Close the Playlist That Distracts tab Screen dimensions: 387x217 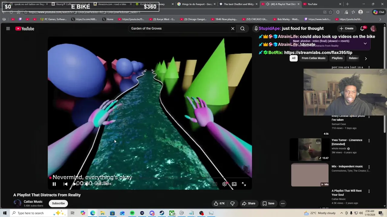pos(298,4)
